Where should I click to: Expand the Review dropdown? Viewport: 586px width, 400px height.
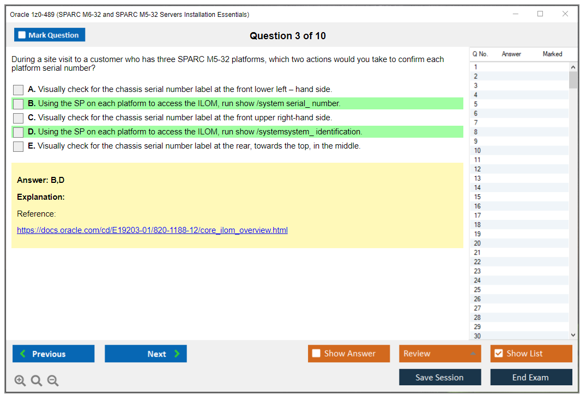coord(472,354)
